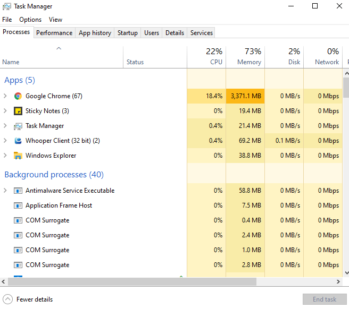Expand the Sticky Notes process group

coord(5,111)
